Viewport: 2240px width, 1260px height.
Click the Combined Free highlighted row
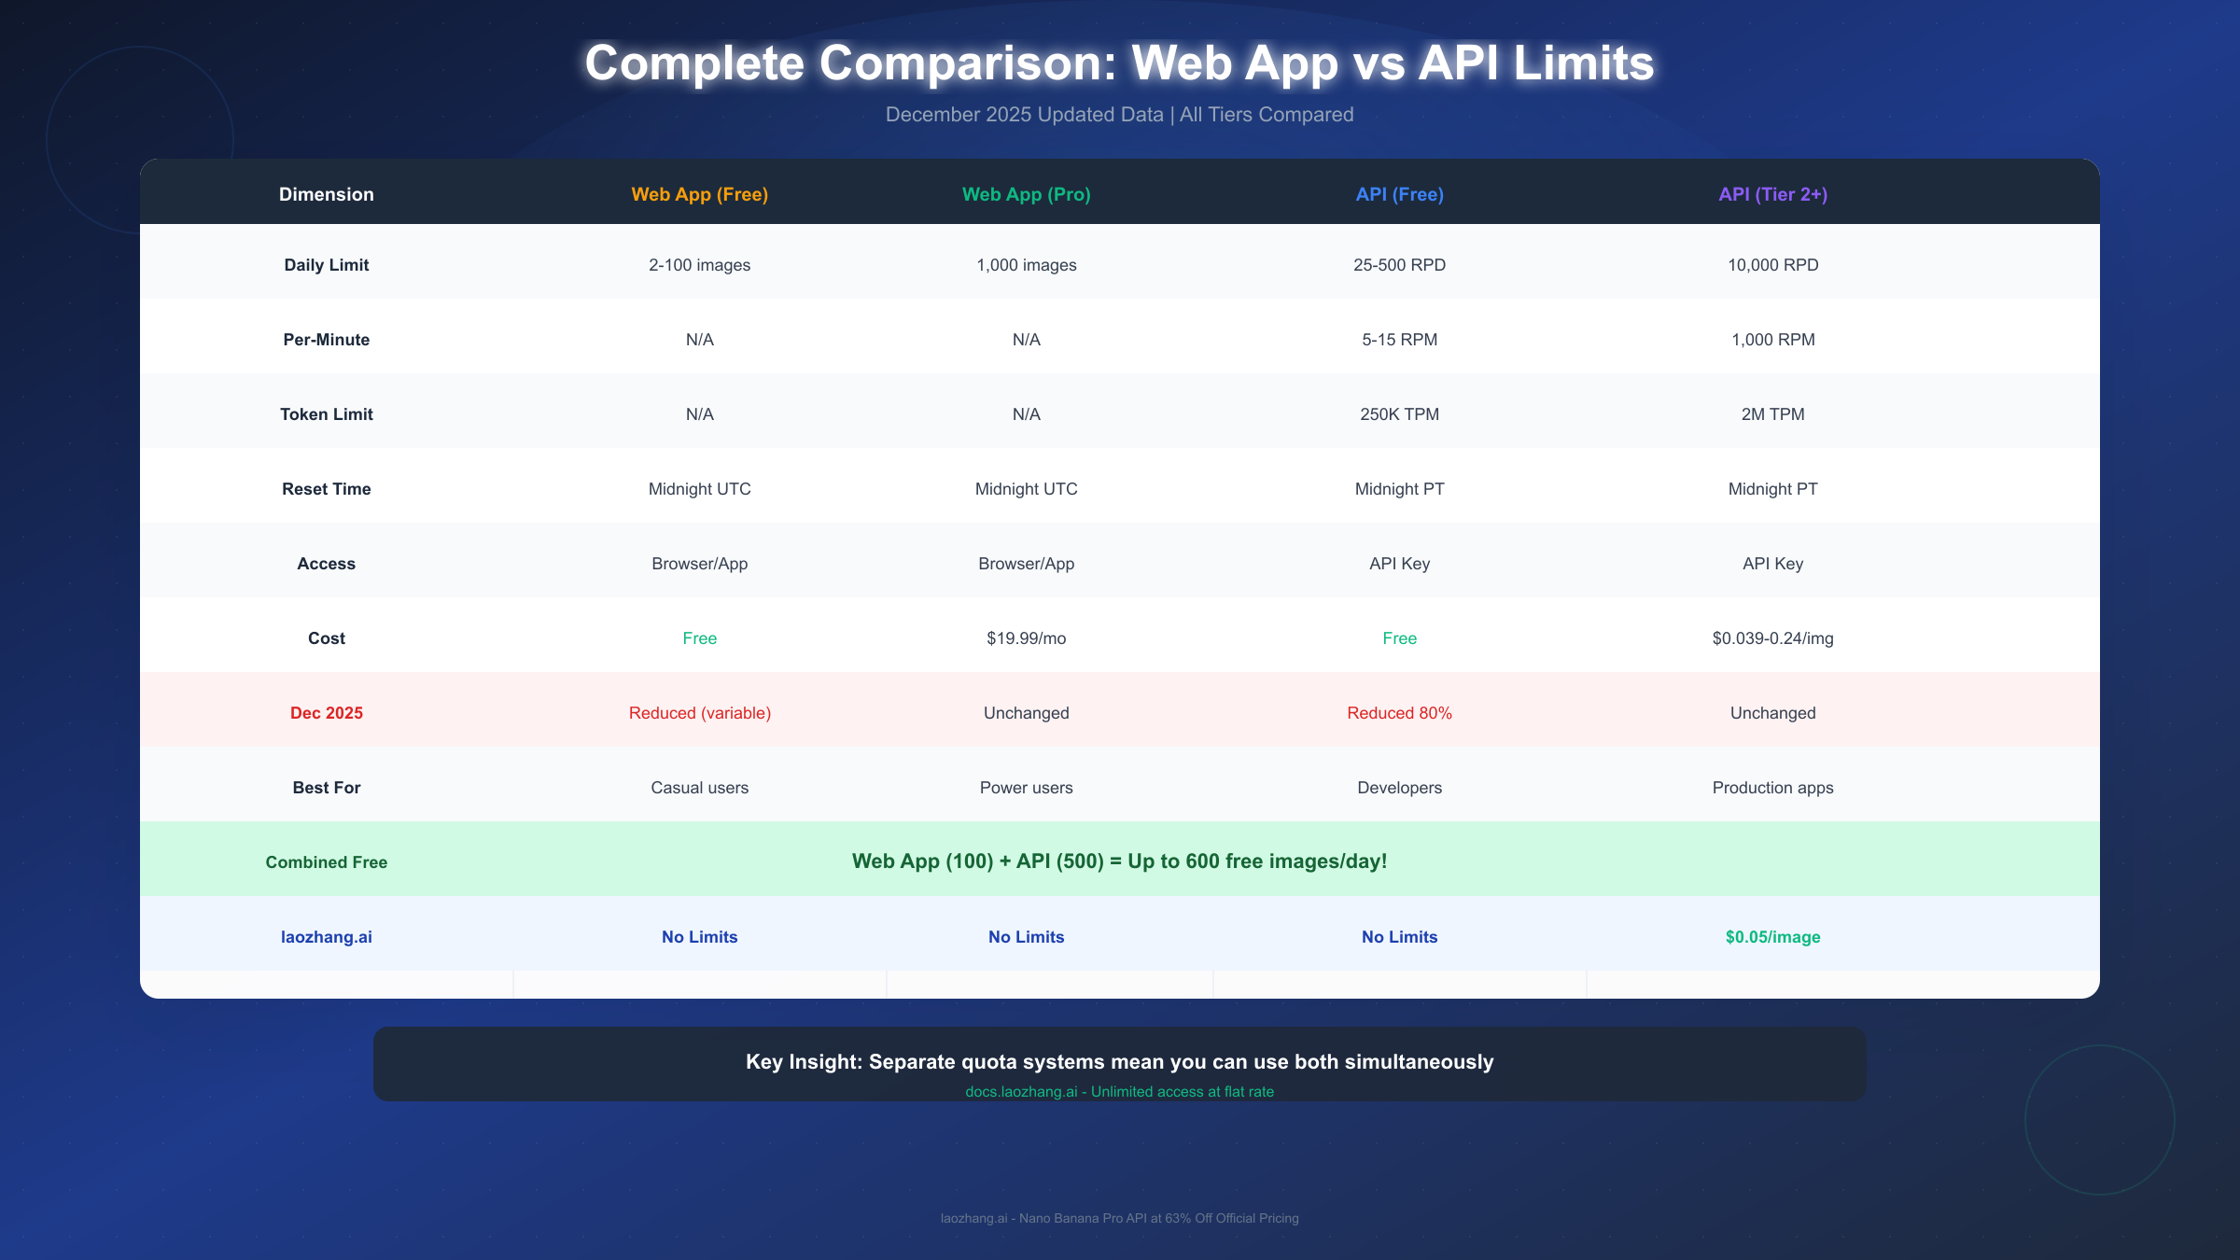(x=1119, y=860)
